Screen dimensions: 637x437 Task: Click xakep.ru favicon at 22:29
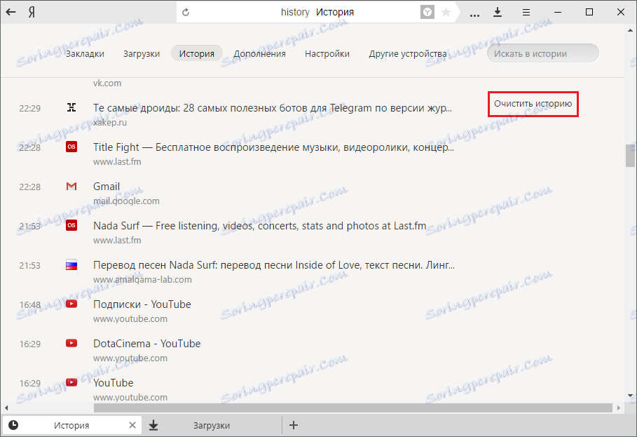point(71,107)
